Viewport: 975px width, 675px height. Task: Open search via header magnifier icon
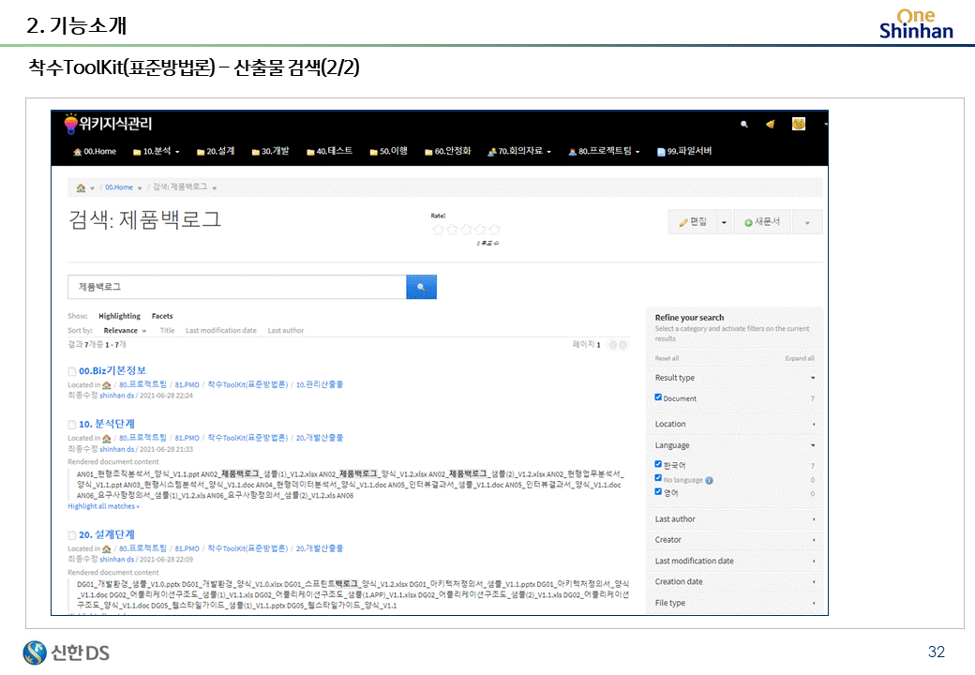click(x=744, y=125)
